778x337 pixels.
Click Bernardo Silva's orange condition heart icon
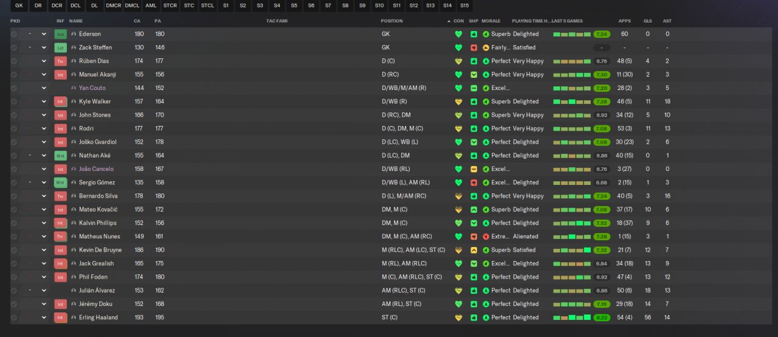(459, 196)
